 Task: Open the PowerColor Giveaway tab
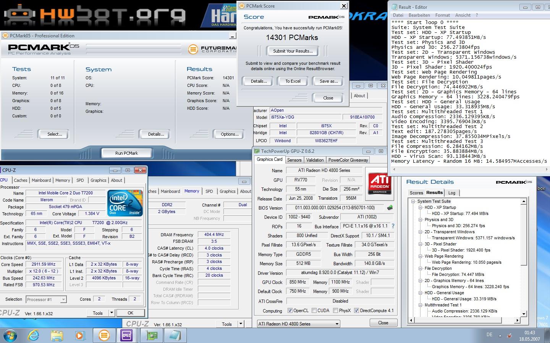pyautogui.click(x=348, y=160)
